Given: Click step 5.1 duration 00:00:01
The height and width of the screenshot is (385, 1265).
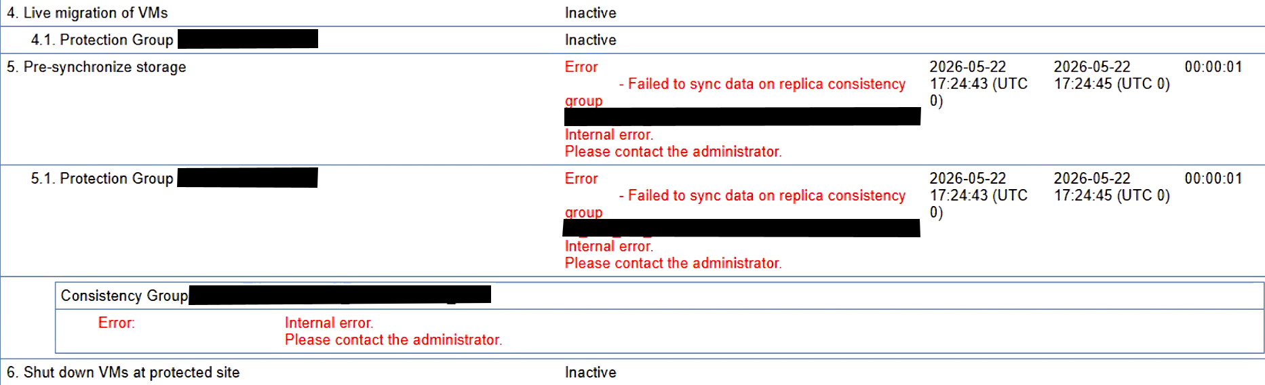Looking at the screenshot, I should [x=1213, y=178].
